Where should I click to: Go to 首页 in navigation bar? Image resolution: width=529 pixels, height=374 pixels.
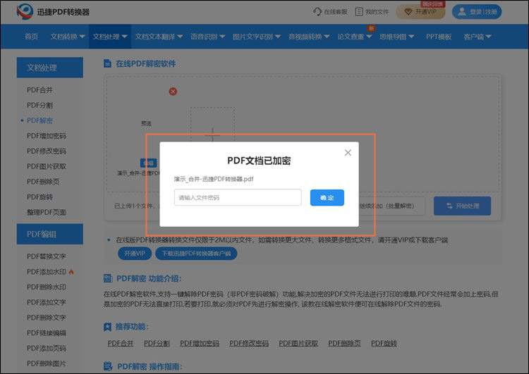coord(31,37)
